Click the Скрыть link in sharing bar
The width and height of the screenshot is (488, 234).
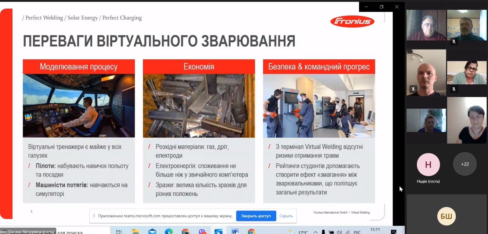click(286, 216)
